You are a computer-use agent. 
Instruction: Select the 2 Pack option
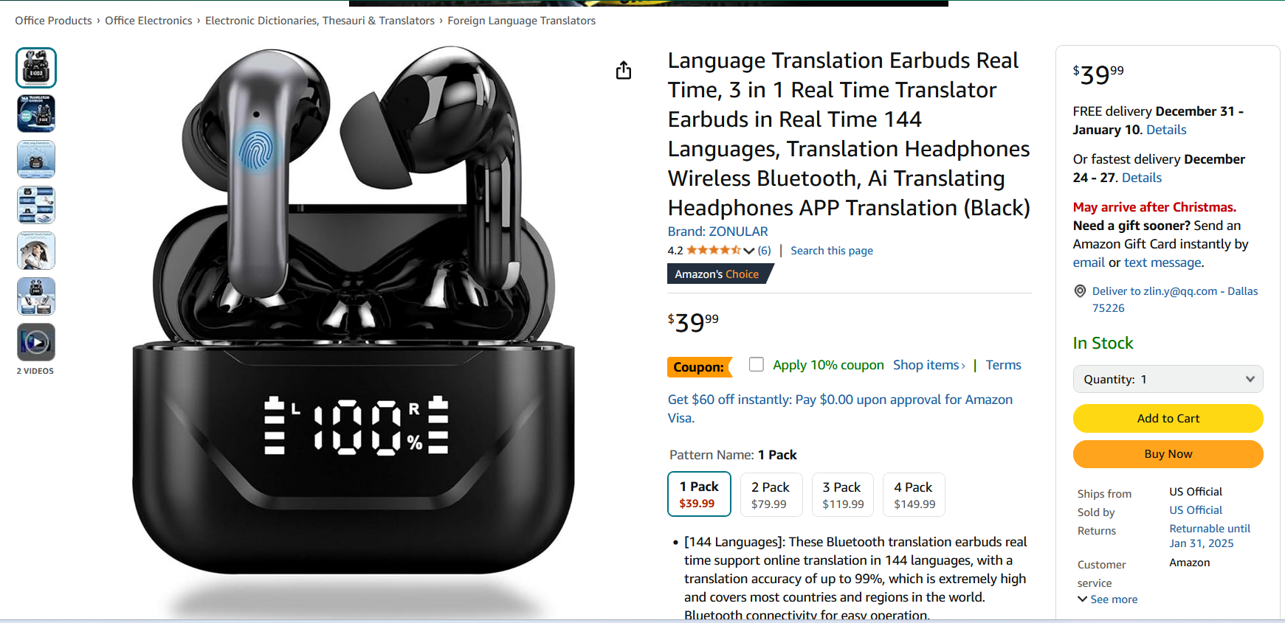click(770, 495)
